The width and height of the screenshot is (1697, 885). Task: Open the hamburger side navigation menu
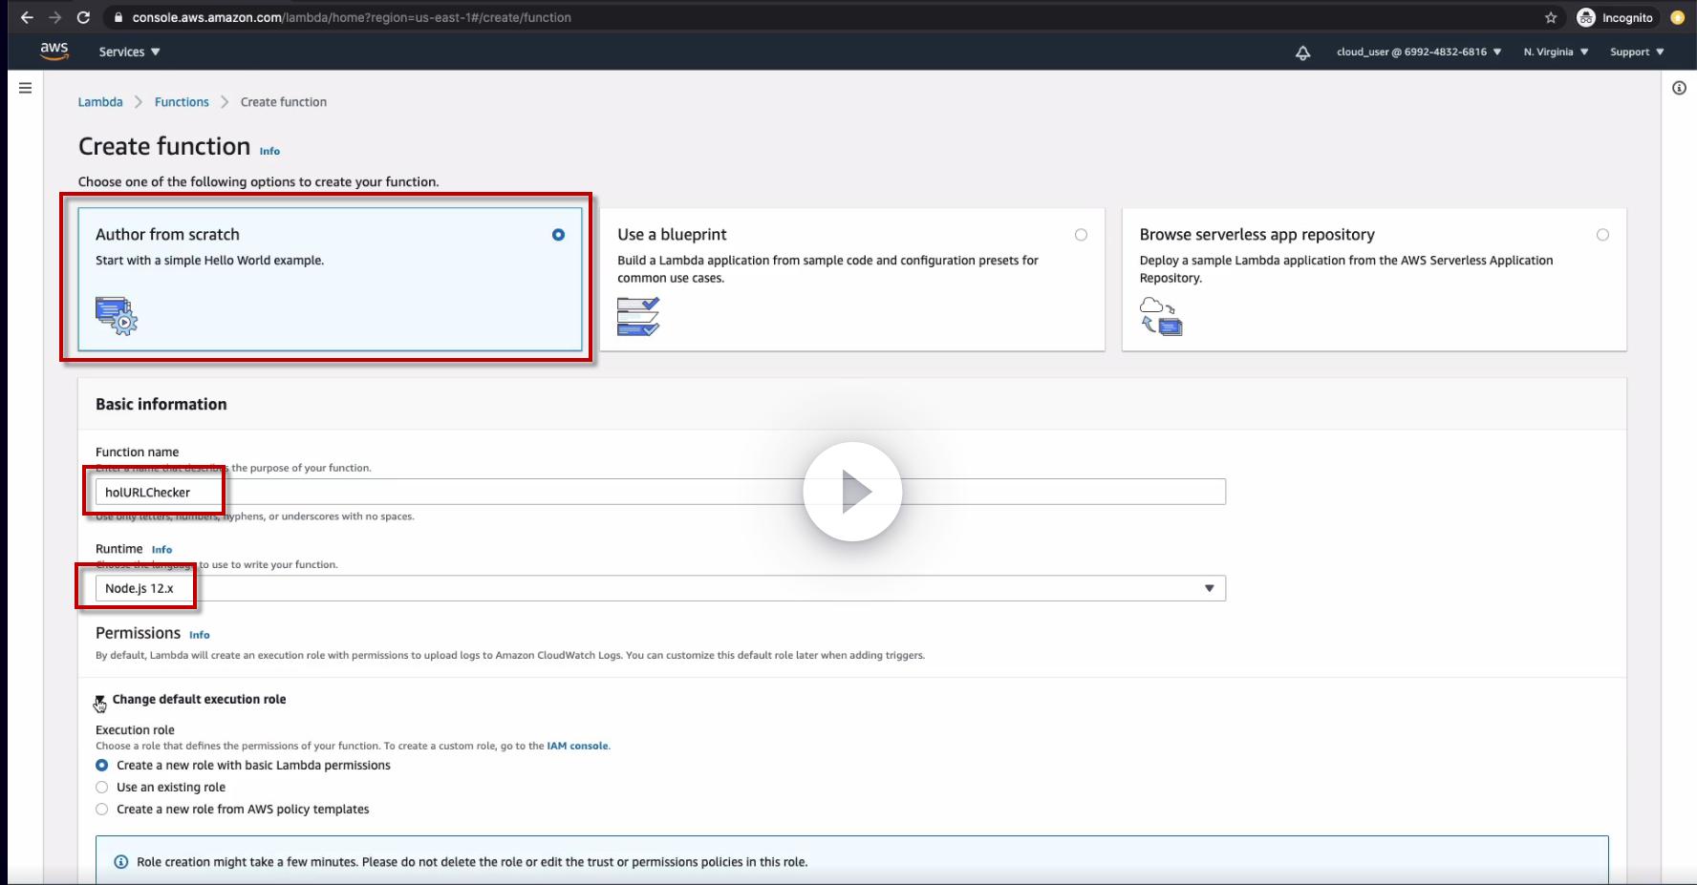(x=26, y=88)
